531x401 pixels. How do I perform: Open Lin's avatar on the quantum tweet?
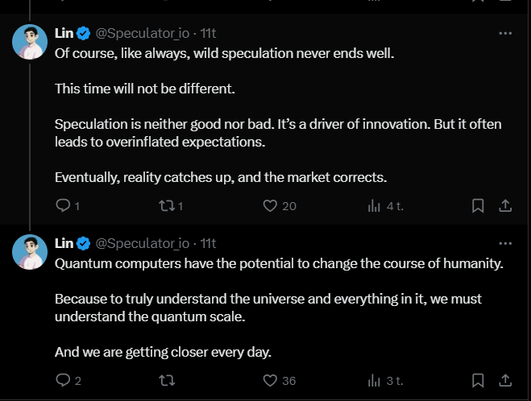point(30,252)
